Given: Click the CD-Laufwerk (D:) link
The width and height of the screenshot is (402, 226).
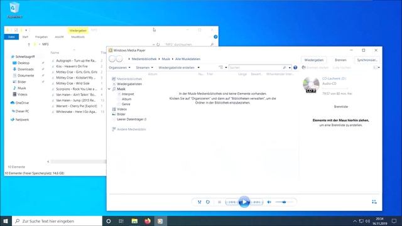Looking at the screenshot, I should [x=334, y=78].
